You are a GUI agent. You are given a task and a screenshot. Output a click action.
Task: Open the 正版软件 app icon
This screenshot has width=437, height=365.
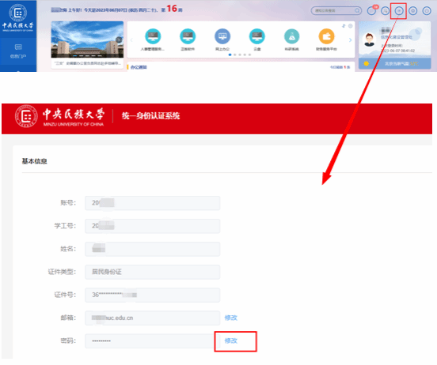[x=188, y=36]
